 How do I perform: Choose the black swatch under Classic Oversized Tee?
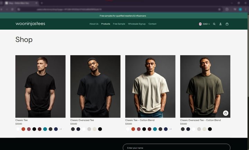(x=100, y=129)
